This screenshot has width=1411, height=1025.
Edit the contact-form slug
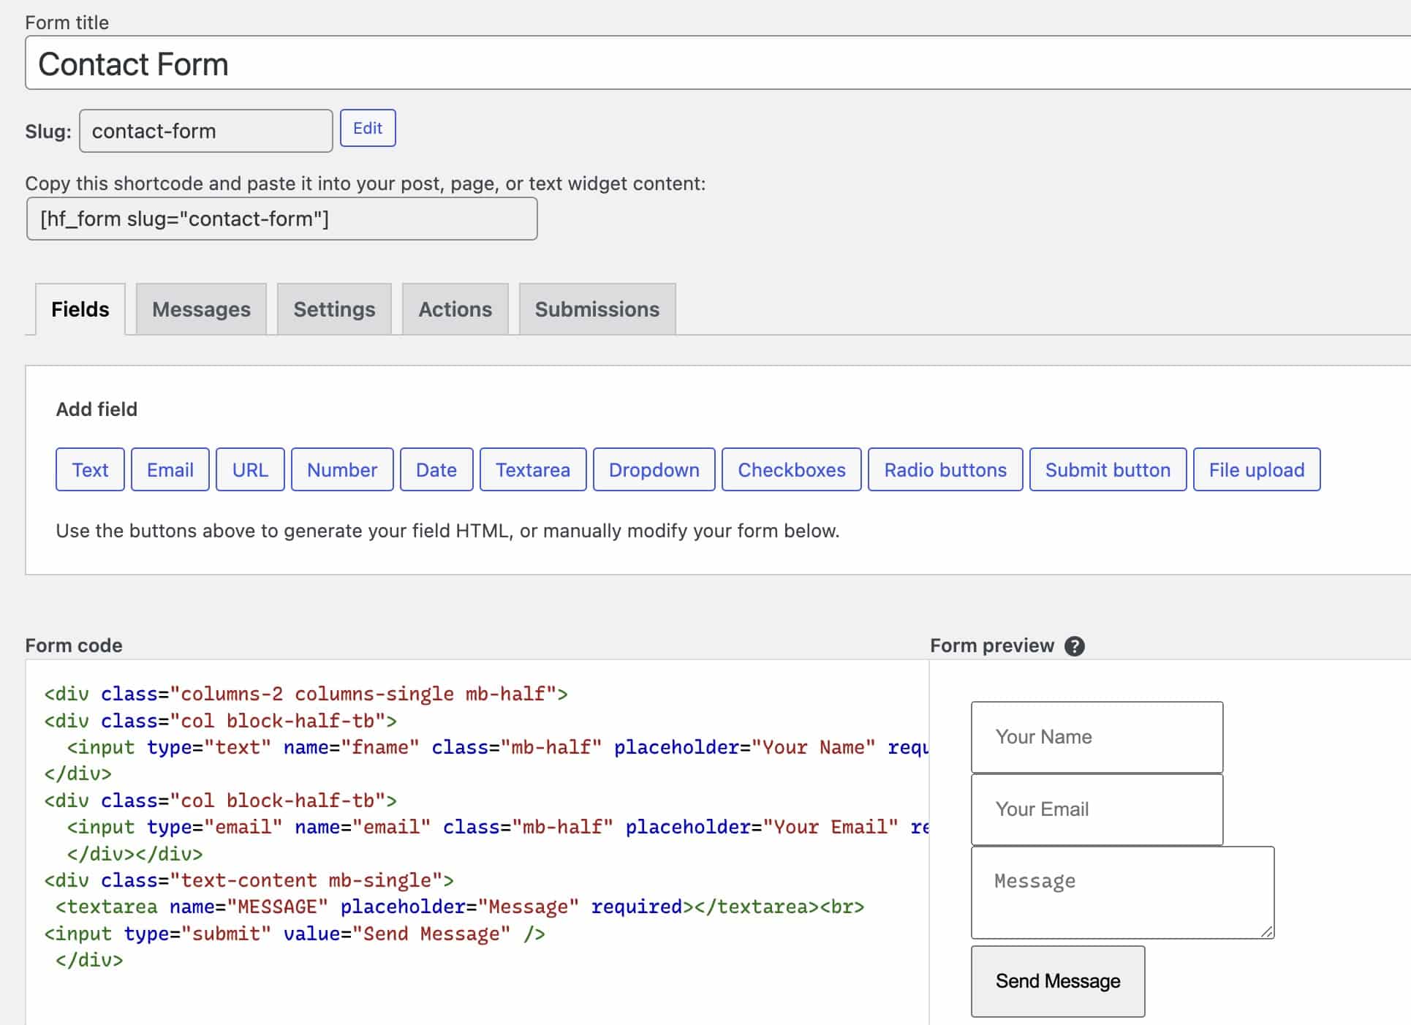tap(368, 128)
